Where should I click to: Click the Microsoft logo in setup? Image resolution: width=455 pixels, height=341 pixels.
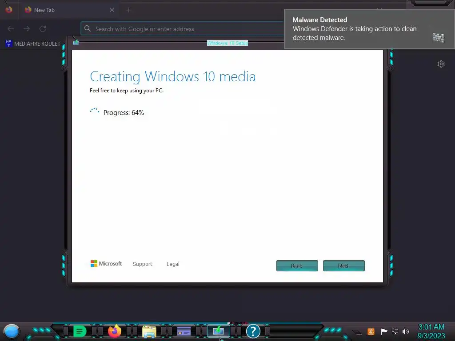pos(106,264)
